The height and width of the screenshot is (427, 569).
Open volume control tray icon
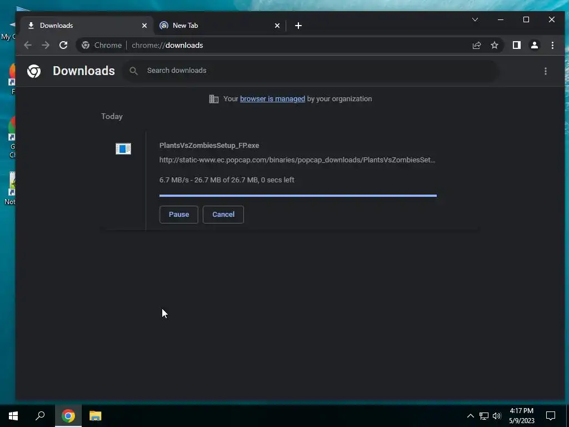497,416
